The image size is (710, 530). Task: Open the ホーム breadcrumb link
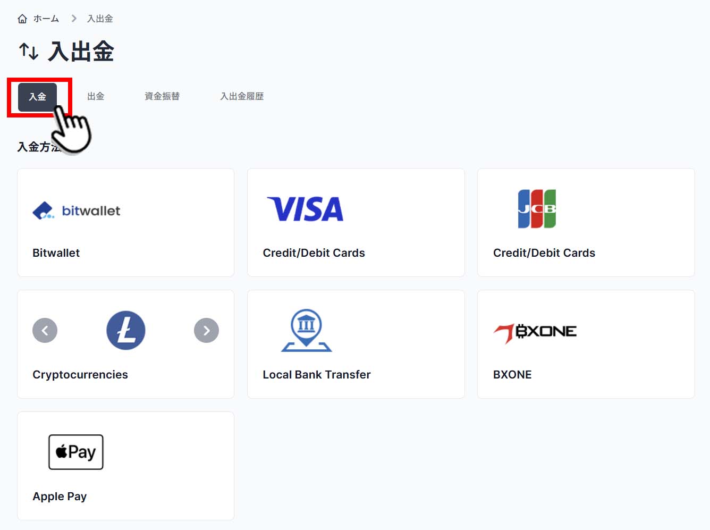46,19
